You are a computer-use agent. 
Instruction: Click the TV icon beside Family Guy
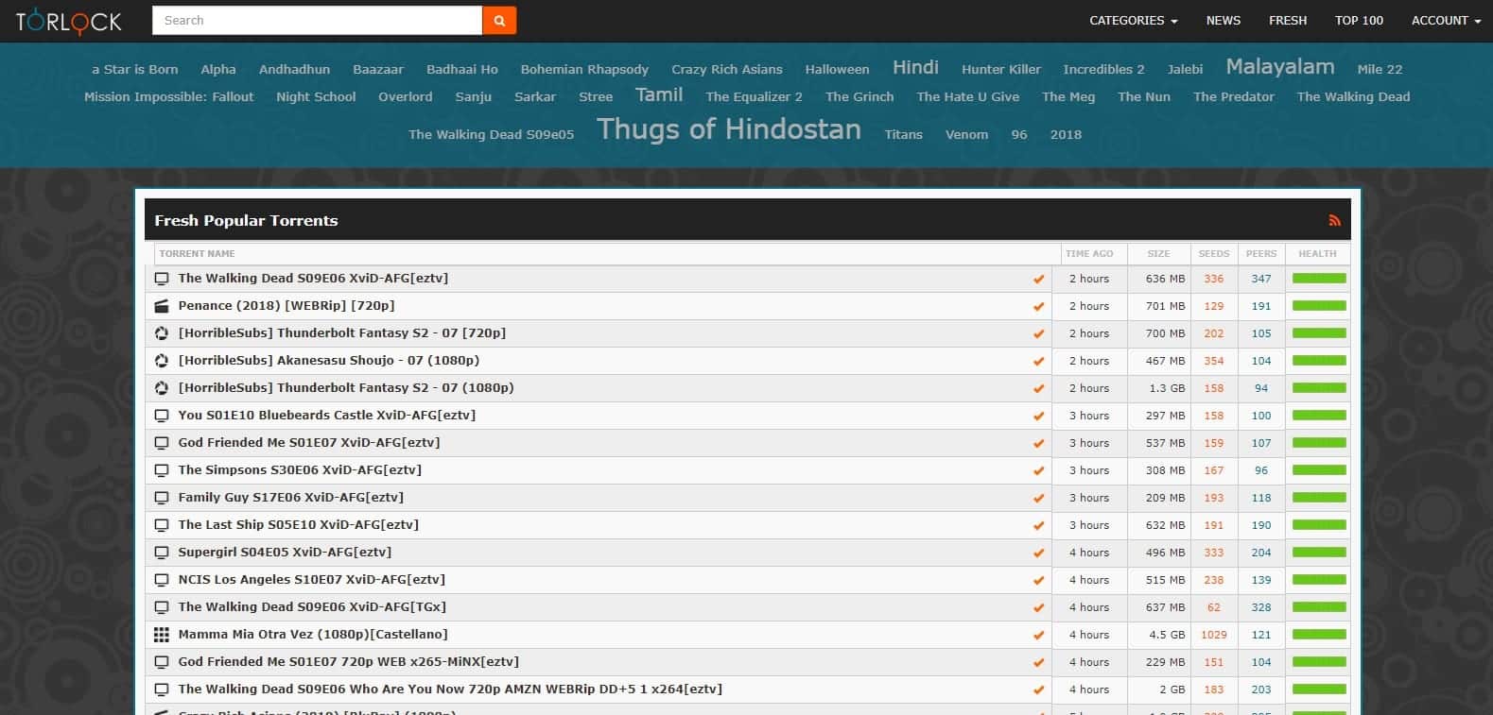(x=162, y=498)
